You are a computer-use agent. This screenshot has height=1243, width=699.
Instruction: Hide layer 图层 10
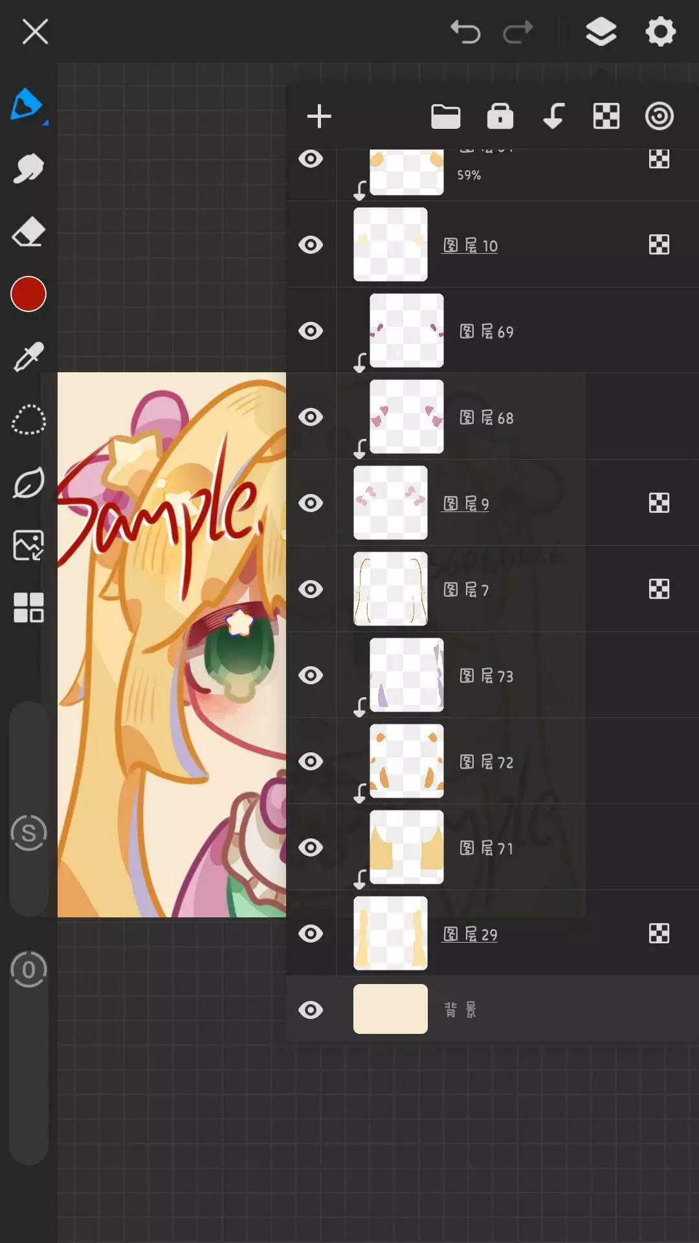(311, 245)
